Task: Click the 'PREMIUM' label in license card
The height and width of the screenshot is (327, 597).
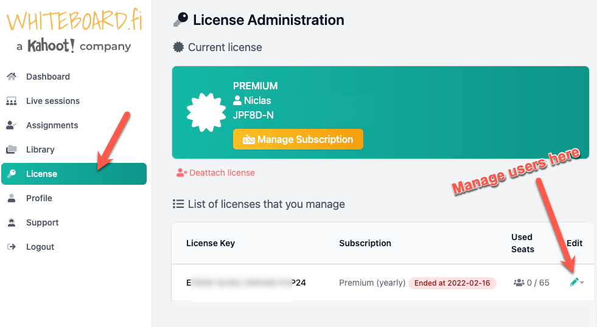Action: tap(256, 86)
